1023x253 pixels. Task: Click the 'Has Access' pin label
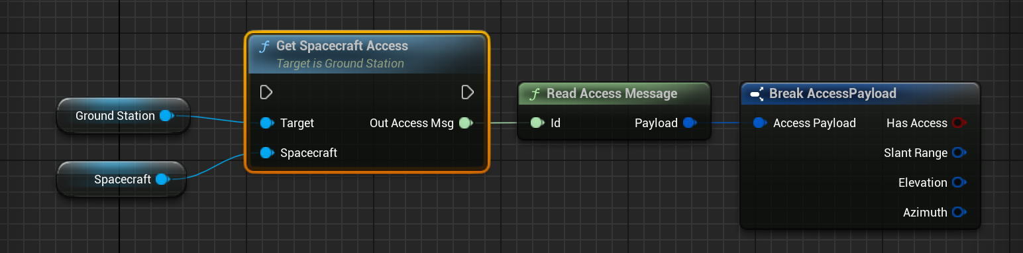917,123
